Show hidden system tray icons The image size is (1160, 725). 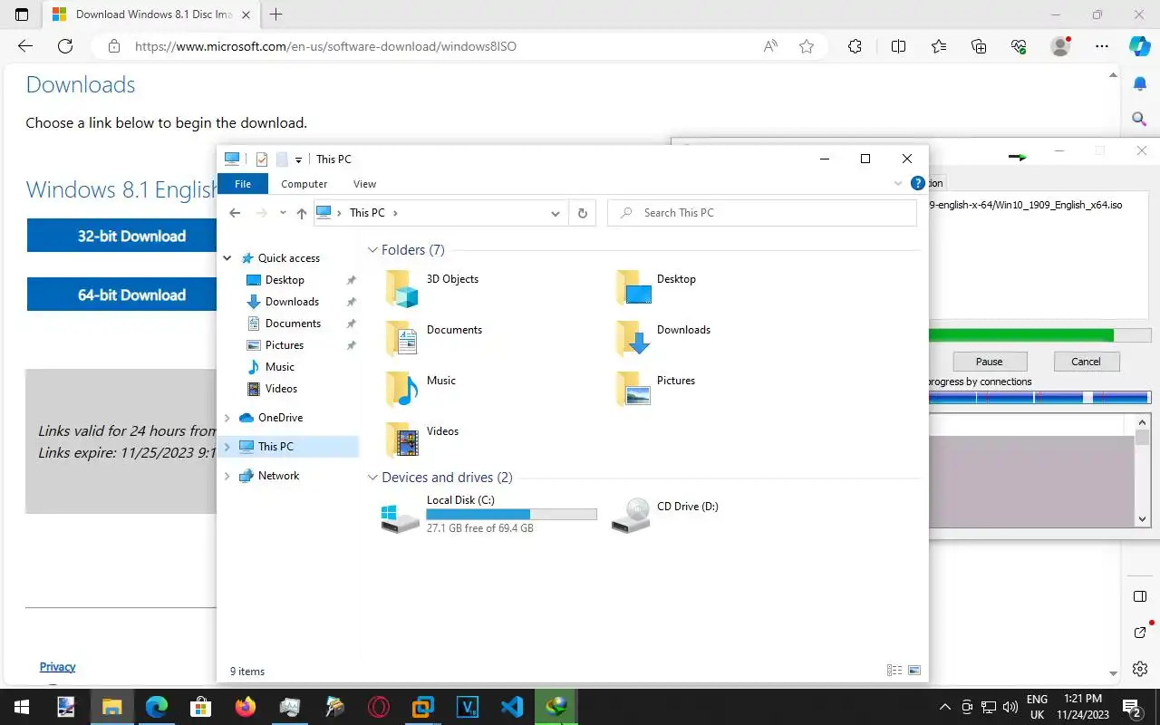point(945,707)
